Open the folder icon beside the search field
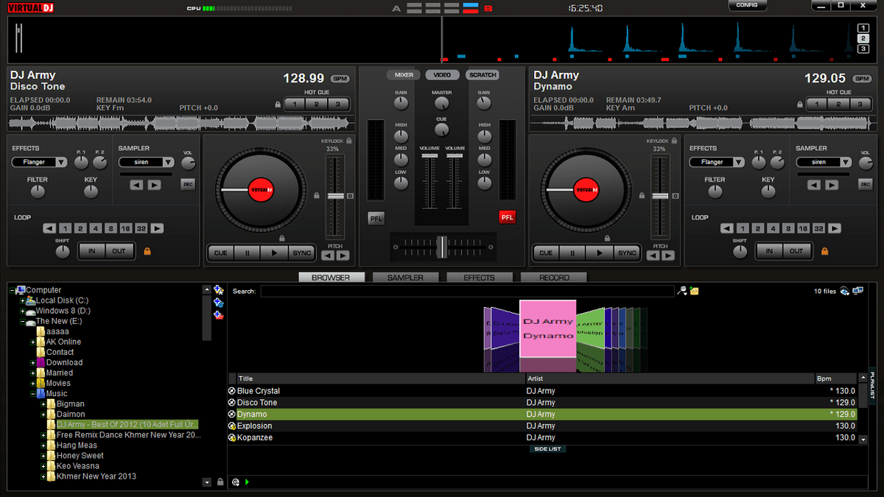 (x=693, y=291)
